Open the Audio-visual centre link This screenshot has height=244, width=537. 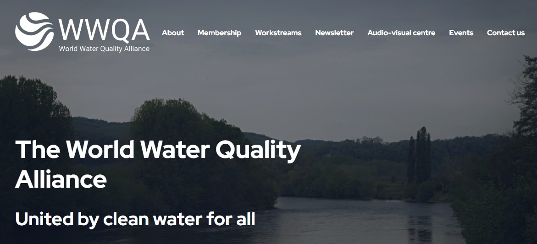(401, 33)
